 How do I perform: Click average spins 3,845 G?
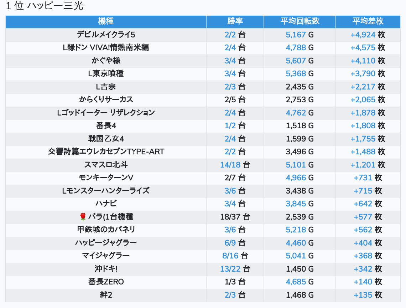coord(300,204)
